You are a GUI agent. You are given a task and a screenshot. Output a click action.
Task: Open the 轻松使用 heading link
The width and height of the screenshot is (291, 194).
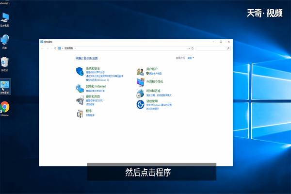152,101
